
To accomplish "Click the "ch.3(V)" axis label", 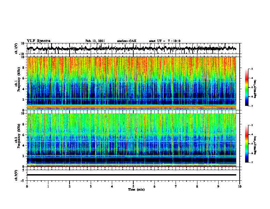I will [x=16, y=175].
